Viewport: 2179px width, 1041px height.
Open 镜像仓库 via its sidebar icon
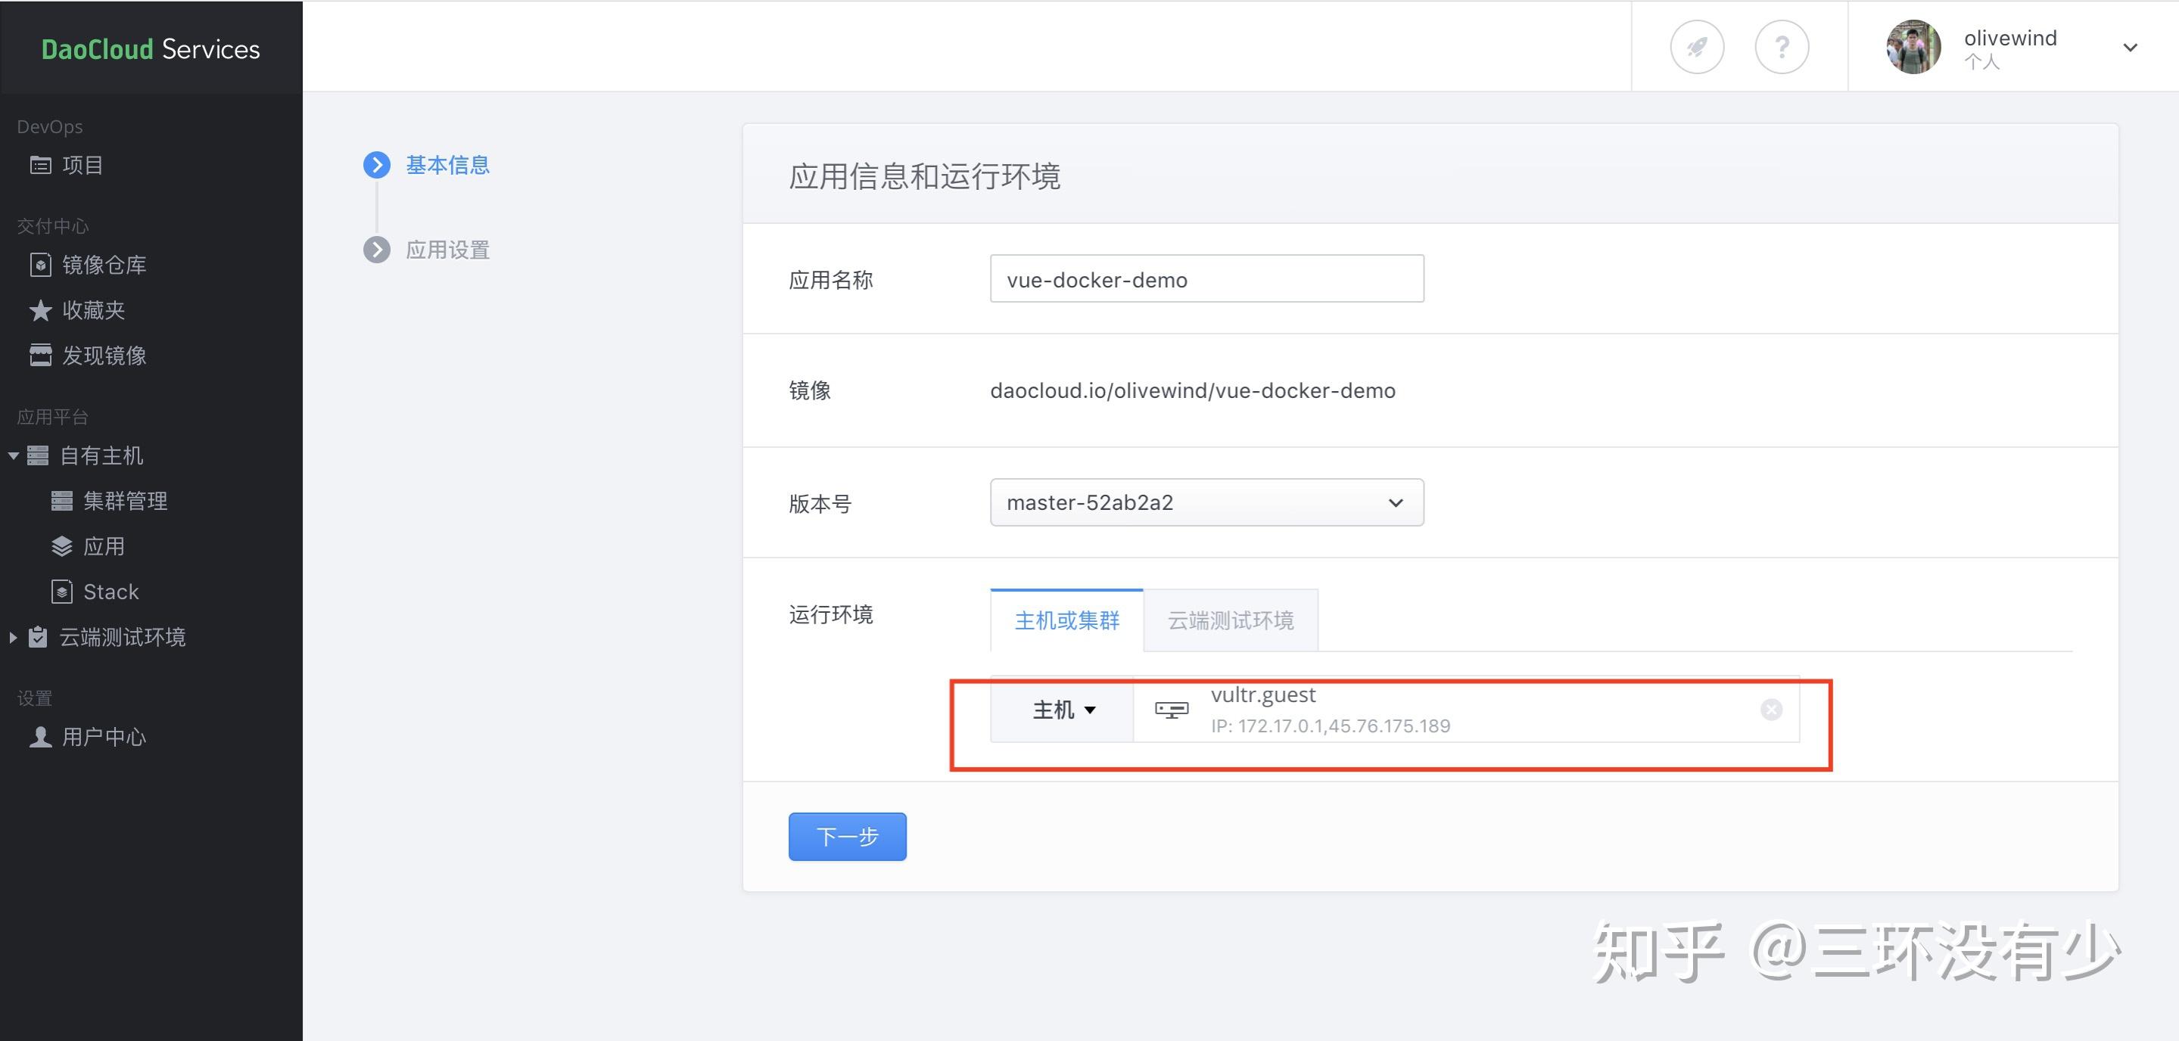[40, 265]
